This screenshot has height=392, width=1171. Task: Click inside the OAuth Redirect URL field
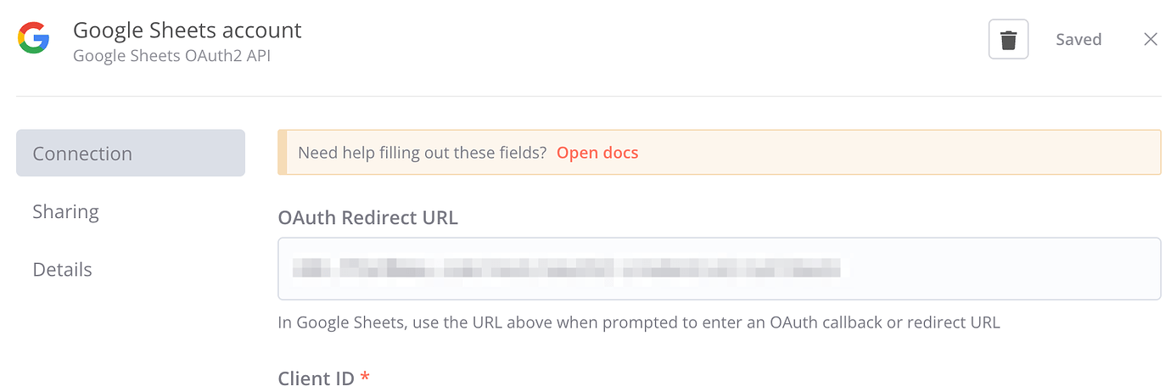click(x=719, y=268)
